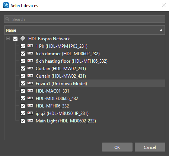Deselect the ip g2 (HDL-MBUS01IP_231) checkbox
Screen dimensions: 169x156
tap(23, 113)
